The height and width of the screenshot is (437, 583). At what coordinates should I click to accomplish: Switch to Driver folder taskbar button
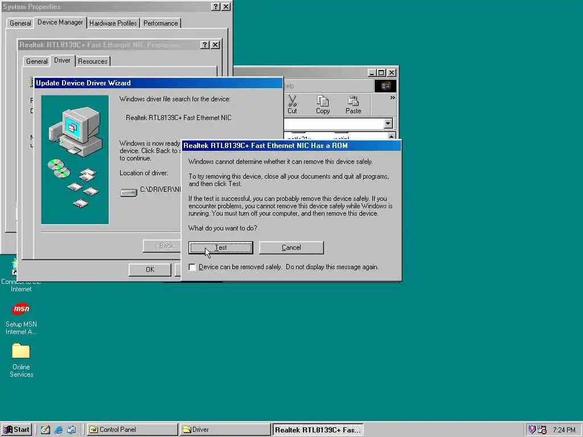[x=224, y=430]
